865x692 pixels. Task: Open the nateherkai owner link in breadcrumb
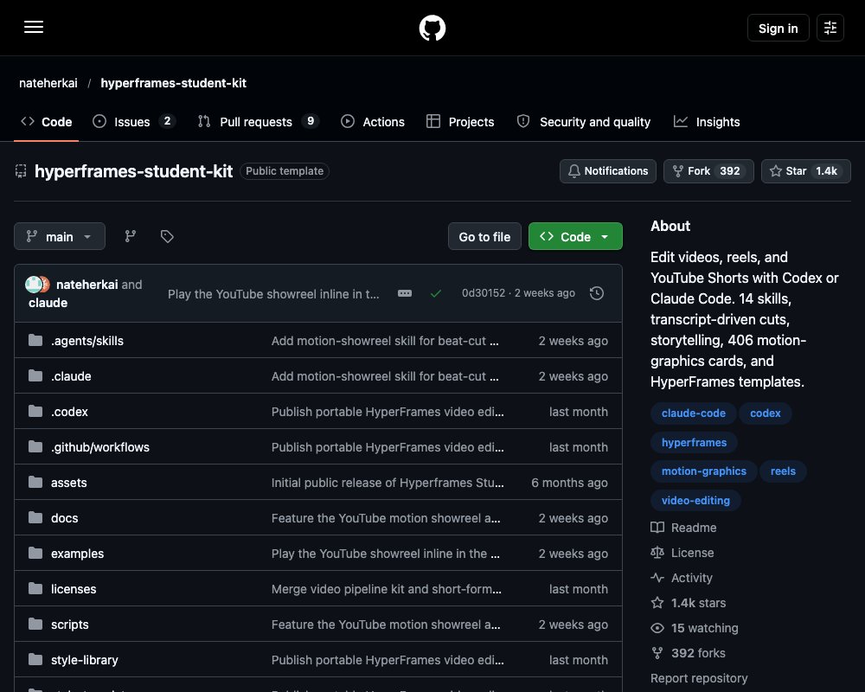pyautogui.click(x=48, y=83)
